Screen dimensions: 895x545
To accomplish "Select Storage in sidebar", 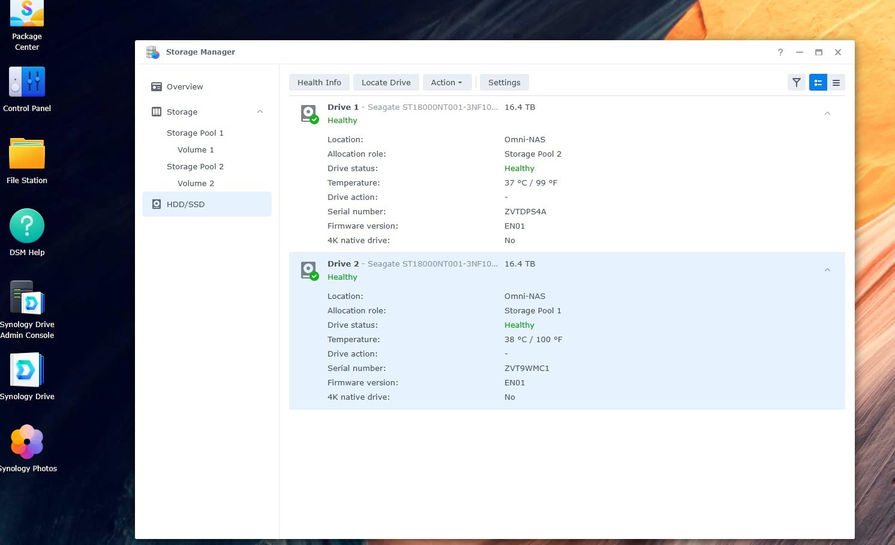I will (x=182, y=112).
